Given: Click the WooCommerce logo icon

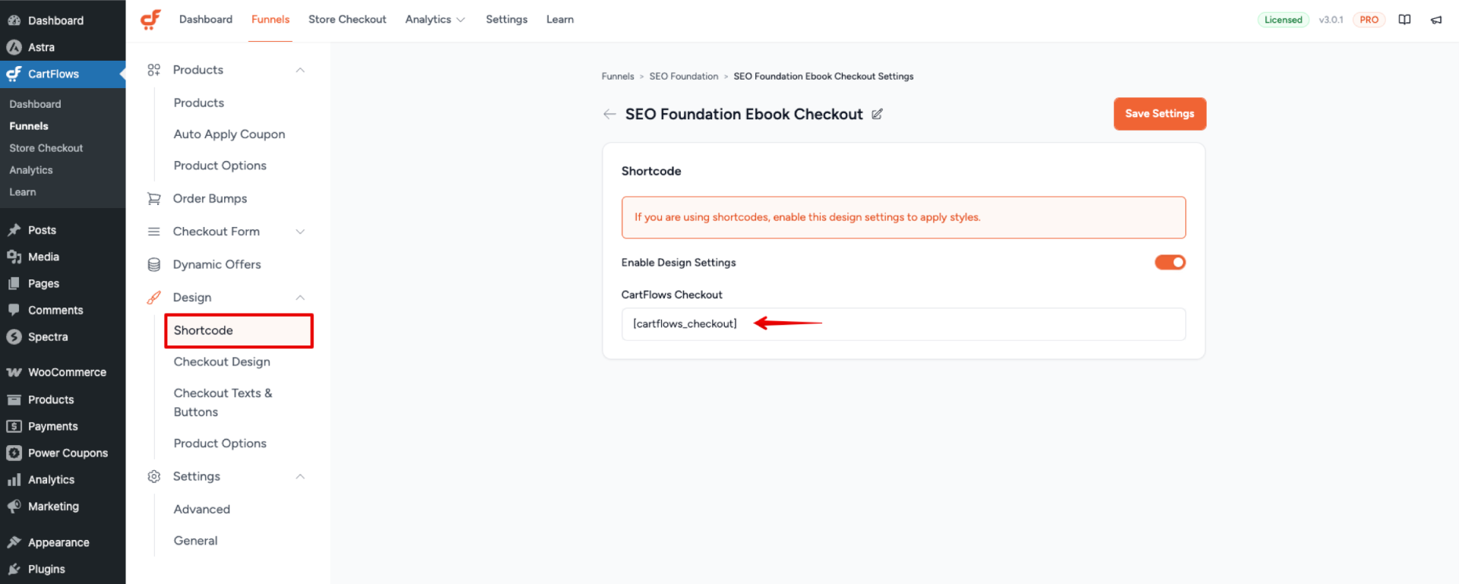Looking at the screenshot, I should pos(14,372).
